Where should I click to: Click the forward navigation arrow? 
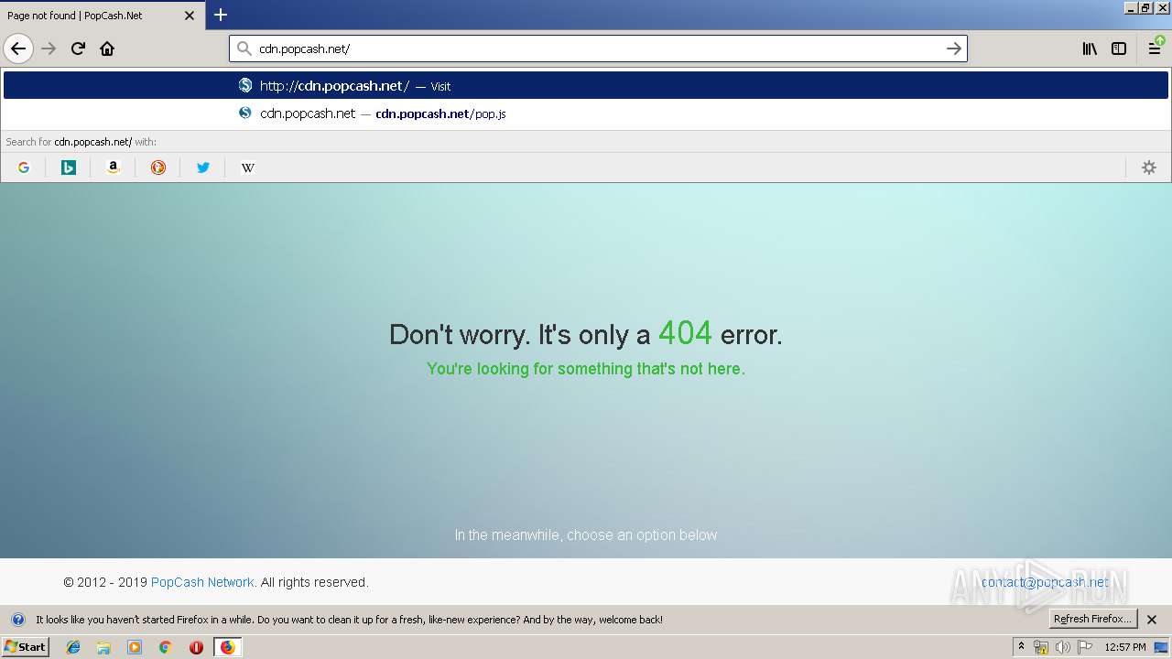(x=49, y=49)
